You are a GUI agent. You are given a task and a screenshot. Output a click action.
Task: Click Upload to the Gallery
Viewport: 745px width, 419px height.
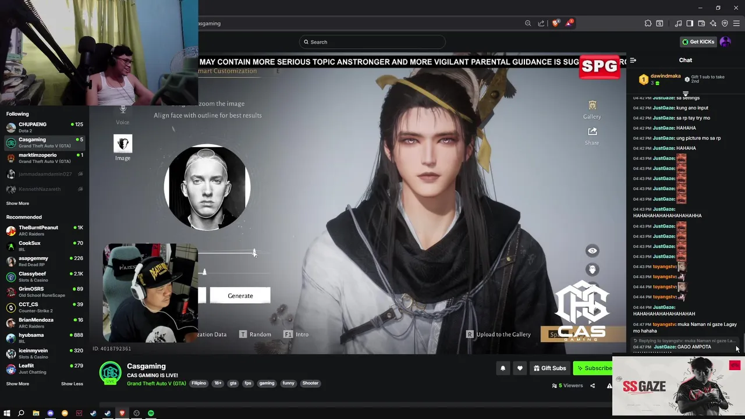coord(499,334)
